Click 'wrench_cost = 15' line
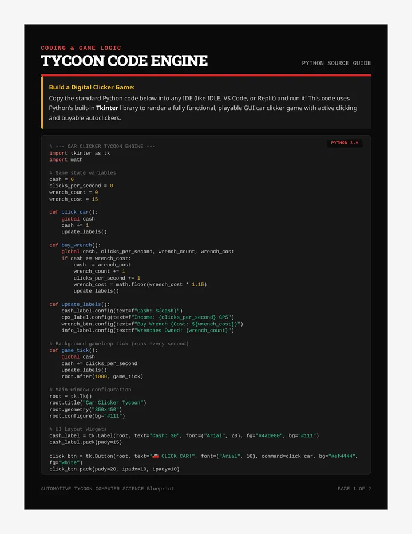The height and width of the screenshot is (534, 412). (x=73, y=199)
